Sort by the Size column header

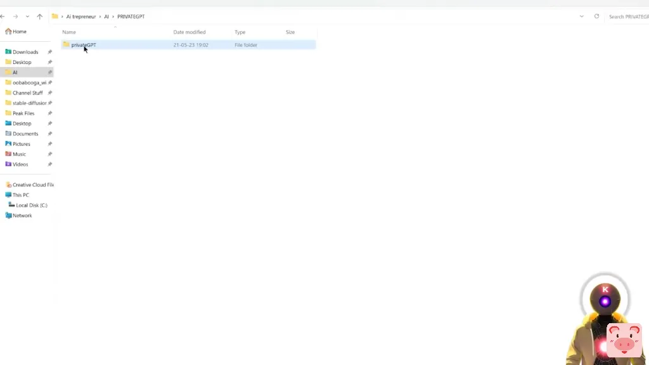click(290, 32)
